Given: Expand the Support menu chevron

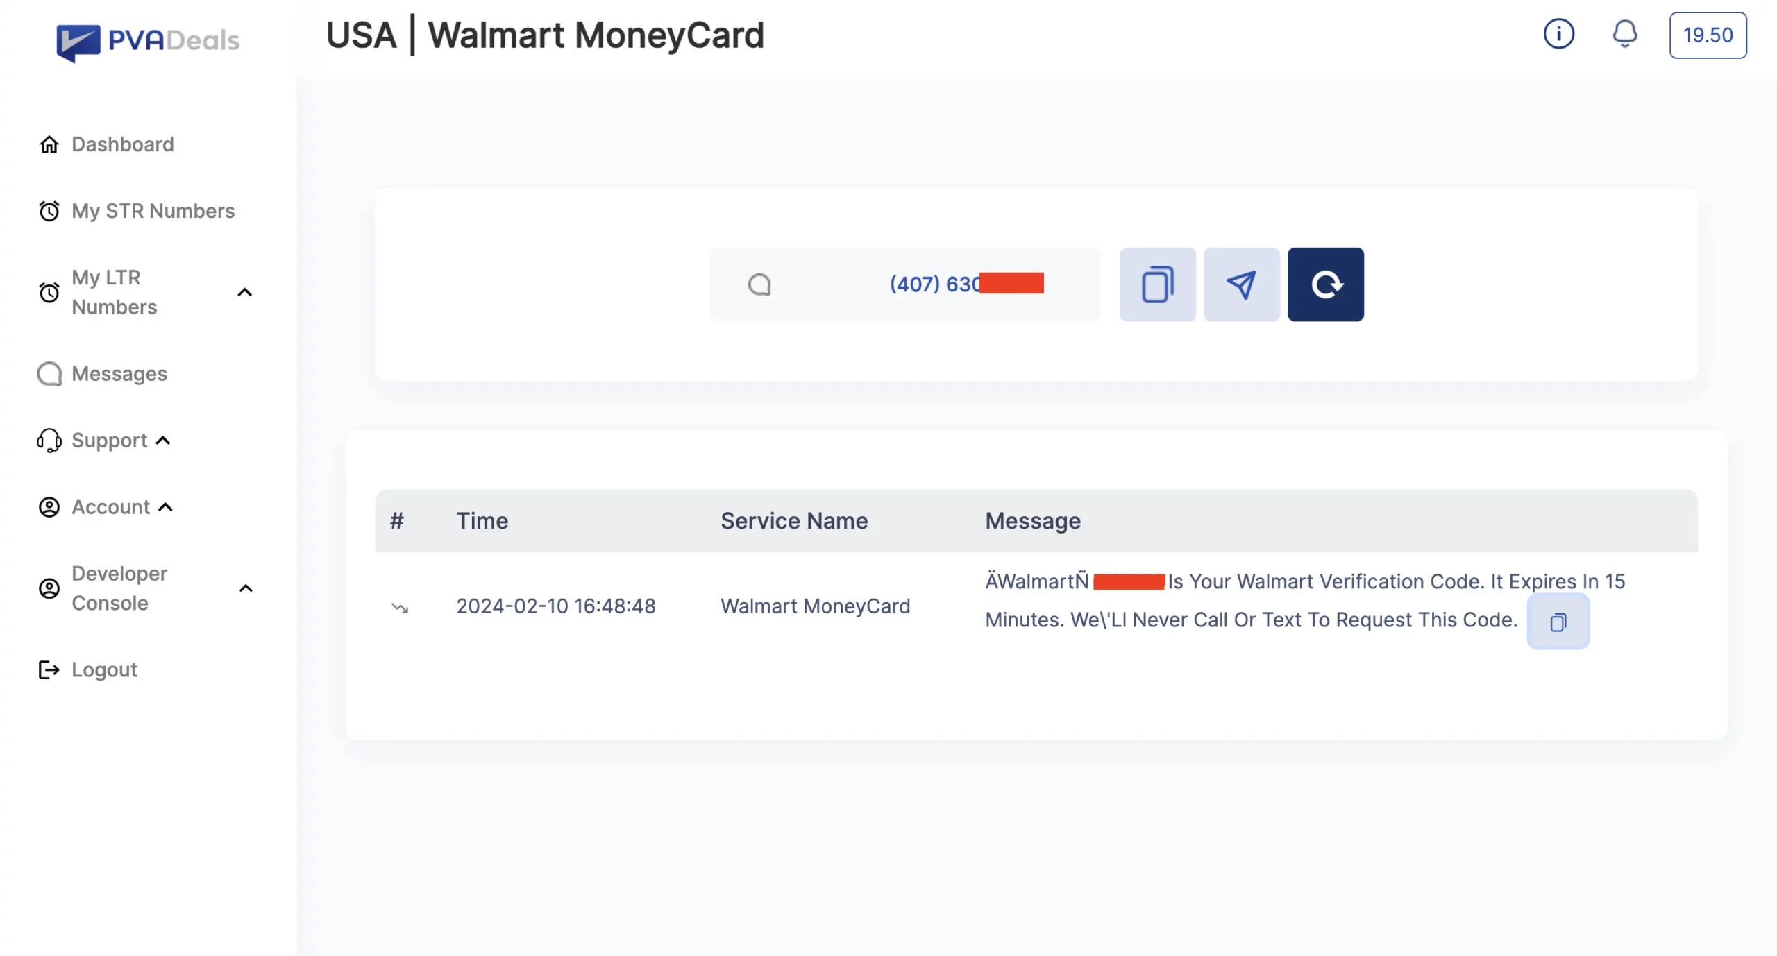Looking at the screenshot, I should (x=163, y=441).
